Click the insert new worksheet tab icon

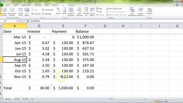(32, 99)
